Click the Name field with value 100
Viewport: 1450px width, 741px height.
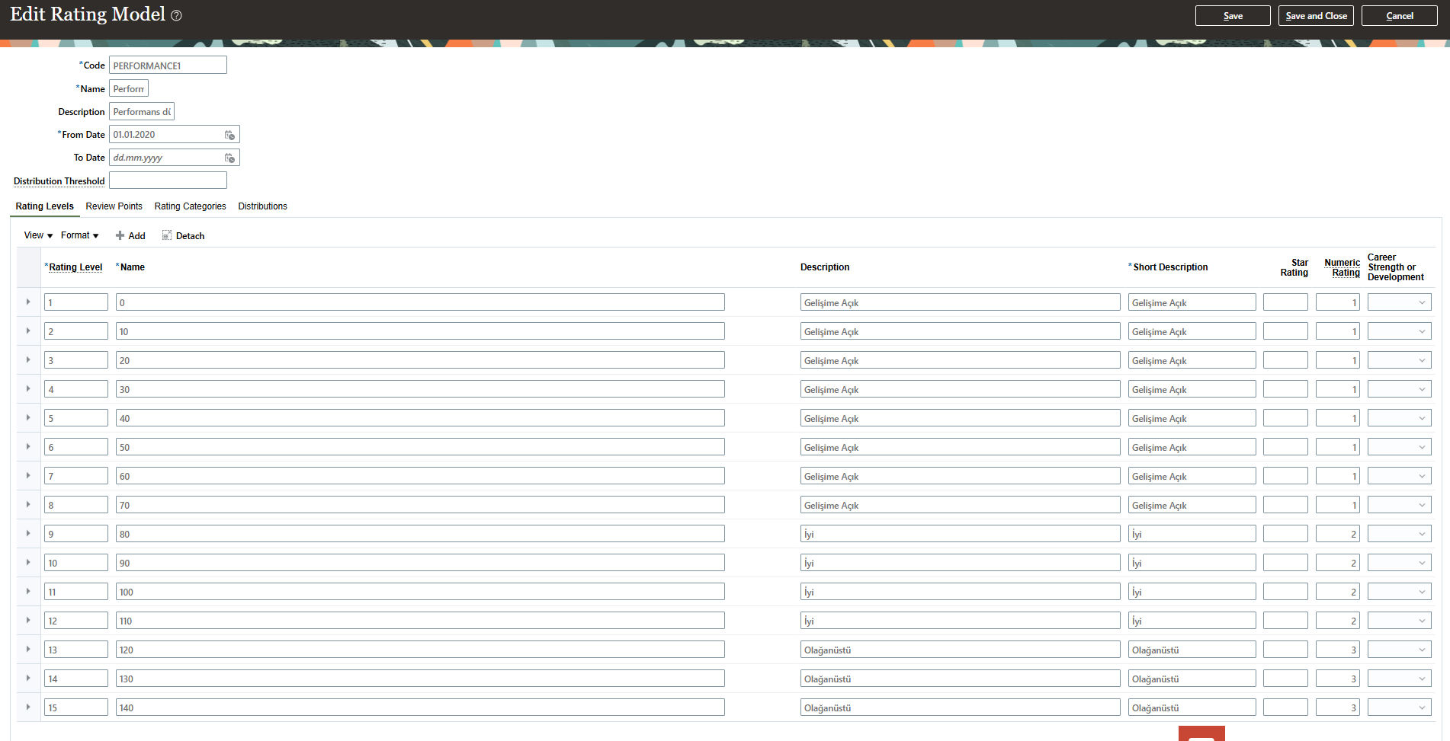pos(420,592)
